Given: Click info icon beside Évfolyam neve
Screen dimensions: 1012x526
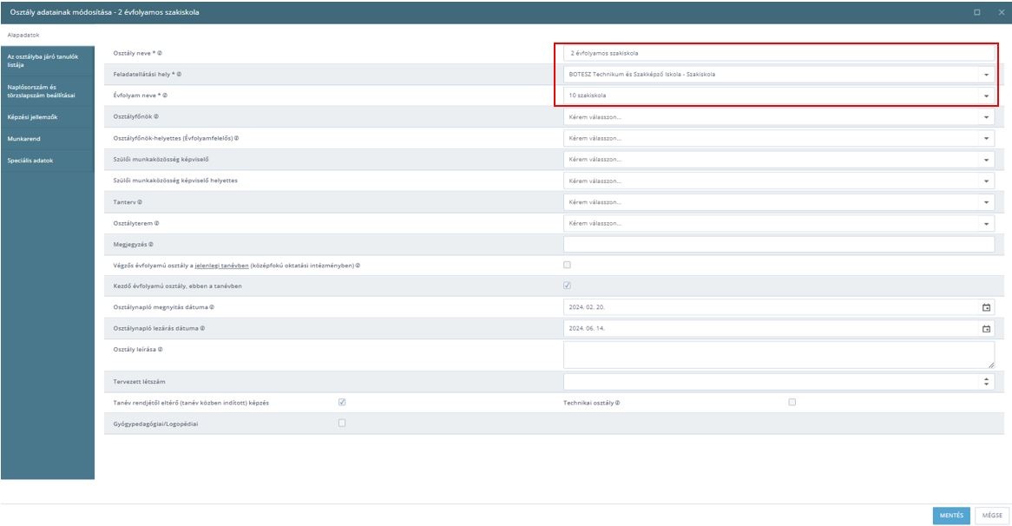Looking at the screenshot, I should pos(165,95).
